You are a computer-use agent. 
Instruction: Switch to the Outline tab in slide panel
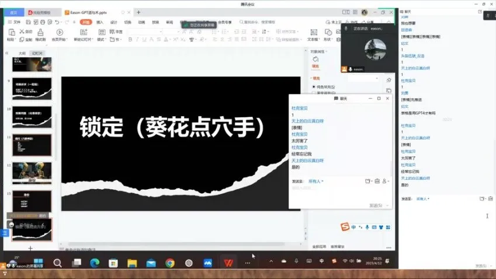pos(22,53)
